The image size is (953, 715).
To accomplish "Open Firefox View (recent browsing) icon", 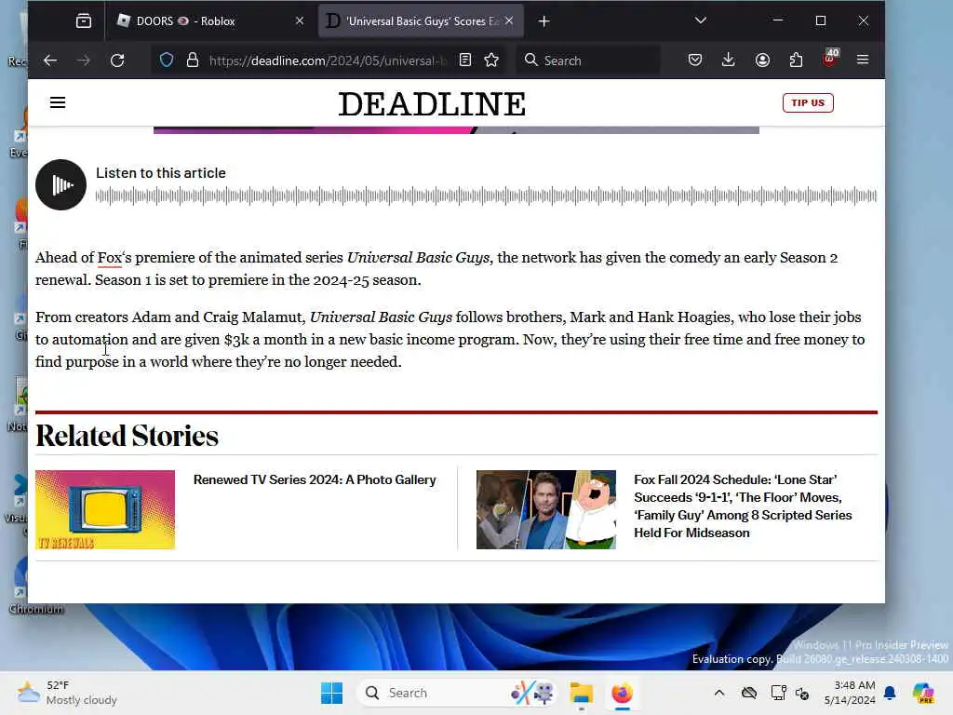I will [83, 21].
